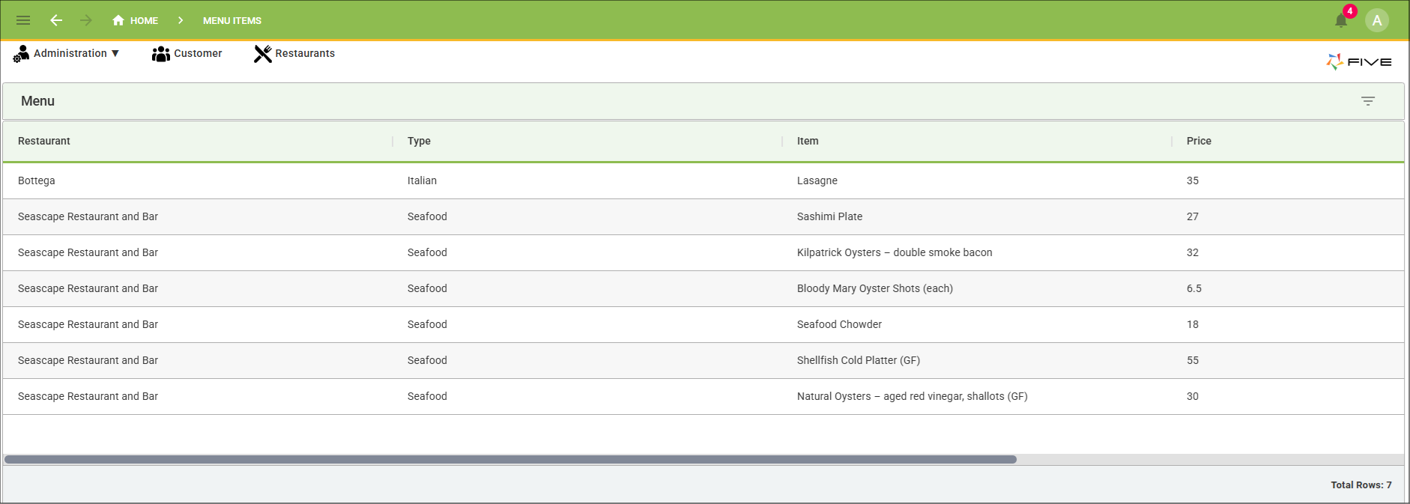Click Seascape Restaurant in Shellfish Platter row

click(x=88, y=360)
